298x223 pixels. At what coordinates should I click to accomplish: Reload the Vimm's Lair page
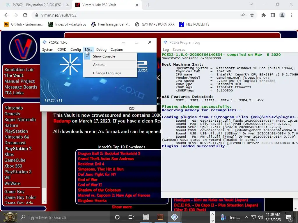point(25,15)
